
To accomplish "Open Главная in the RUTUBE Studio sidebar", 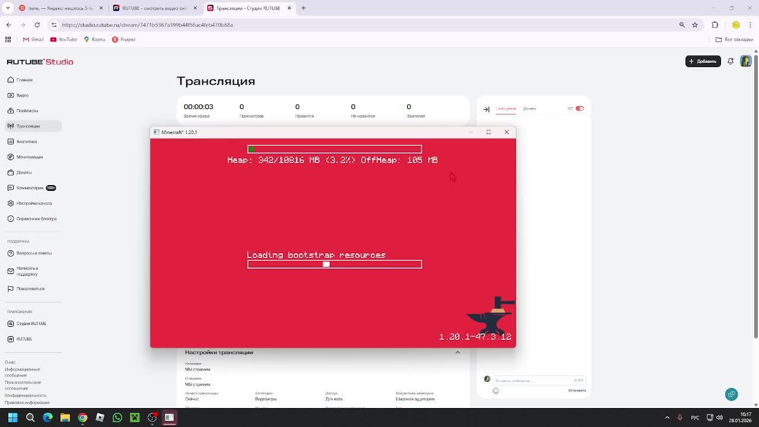I will click(x=24, y=79).
